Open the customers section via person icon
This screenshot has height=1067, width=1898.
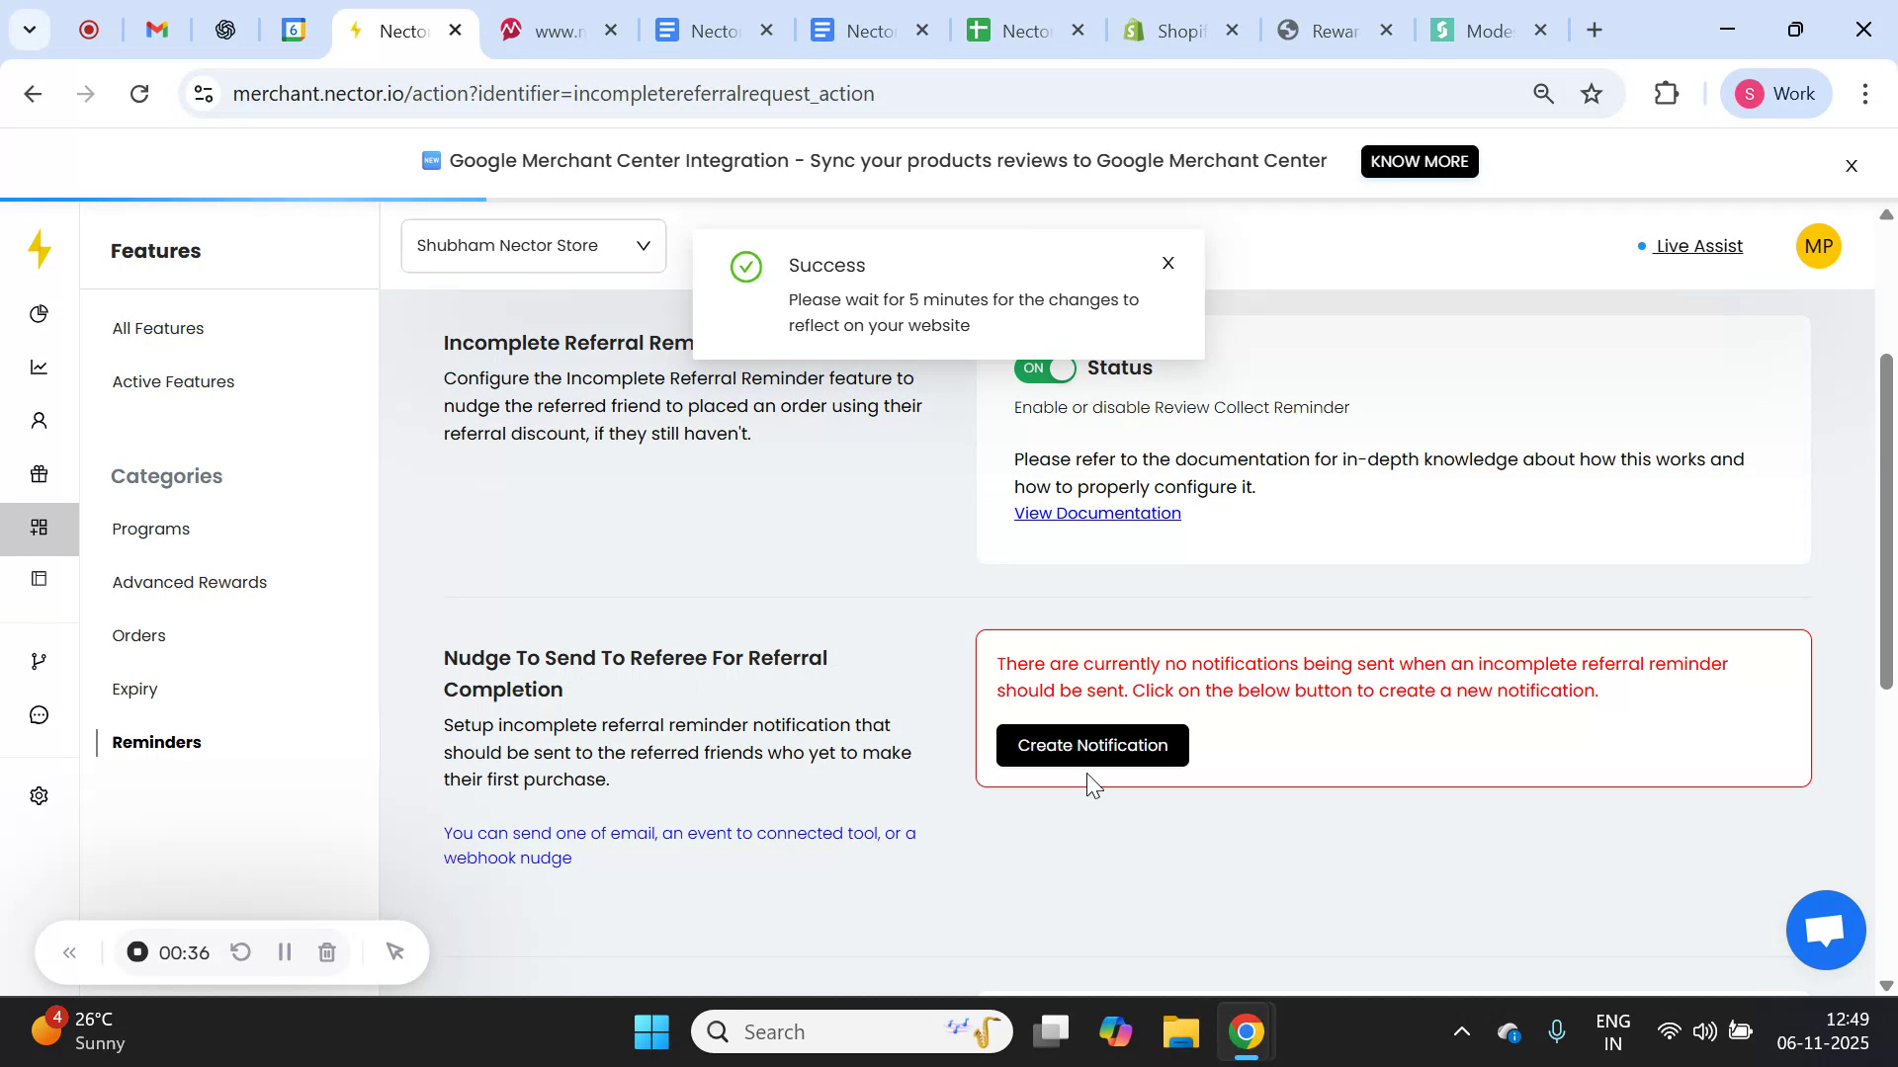point(39,420)
